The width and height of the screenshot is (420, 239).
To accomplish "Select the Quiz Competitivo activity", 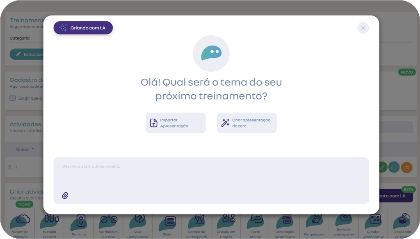I will (138, 226).
